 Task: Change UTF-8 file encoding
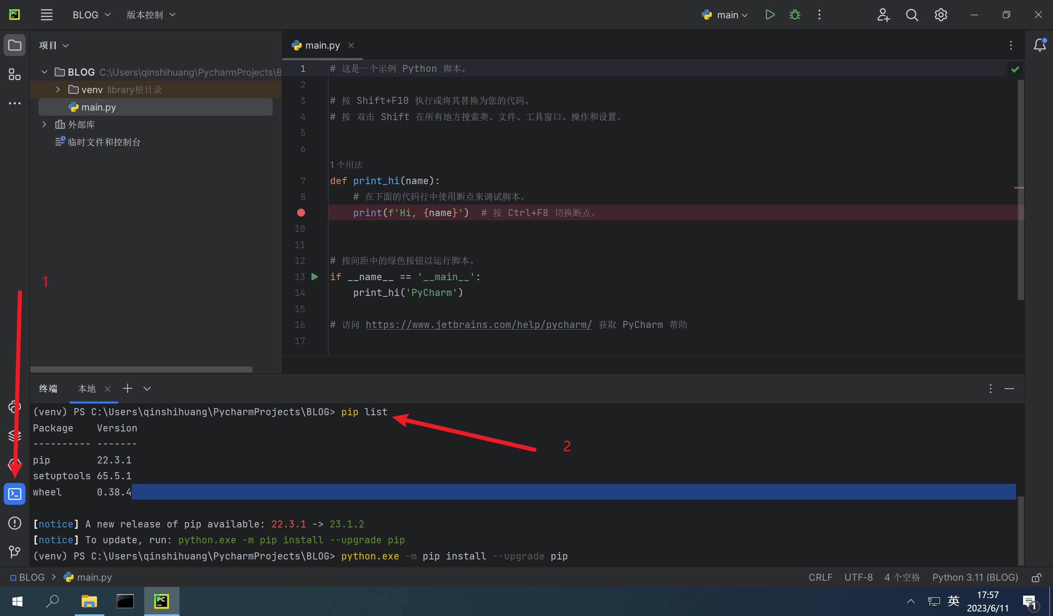click(x=858, y=577)
